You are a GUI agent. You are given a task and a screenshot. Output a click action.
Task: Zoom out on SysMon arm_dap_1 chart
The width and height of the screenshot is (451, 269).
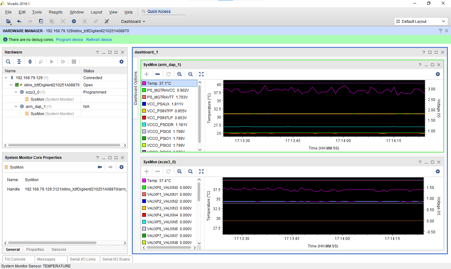coord(190,74)
